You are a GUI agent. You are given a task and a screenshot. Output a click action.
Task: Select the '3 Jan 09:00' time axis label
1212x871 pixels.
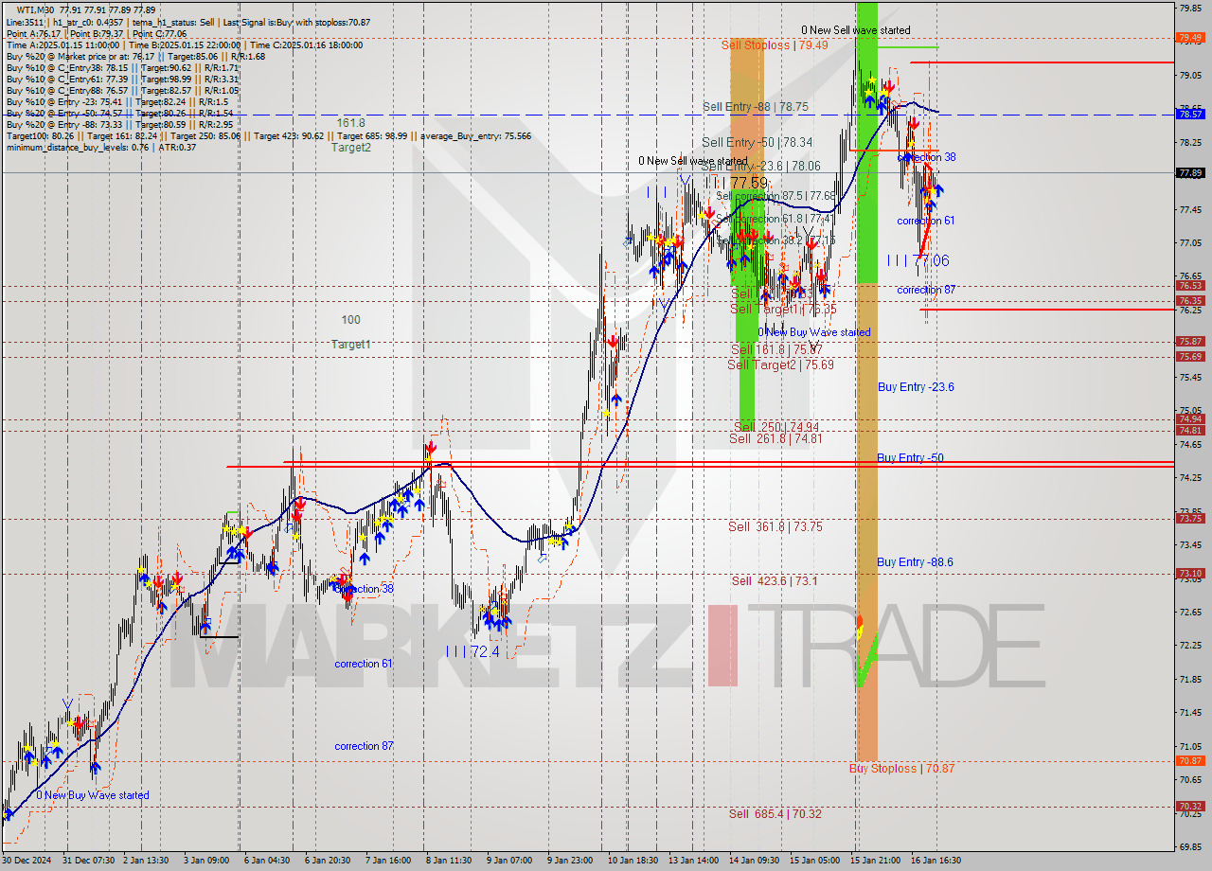click(205, 861)
